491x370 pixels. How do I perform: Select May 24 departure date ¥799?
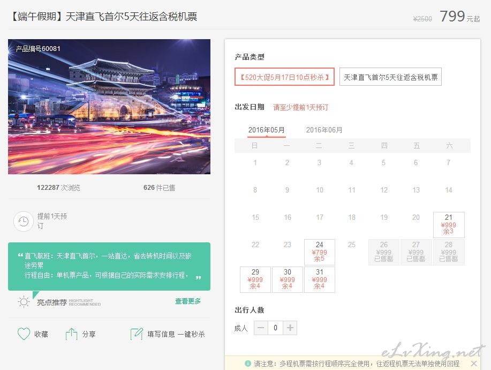pos(320,252)
